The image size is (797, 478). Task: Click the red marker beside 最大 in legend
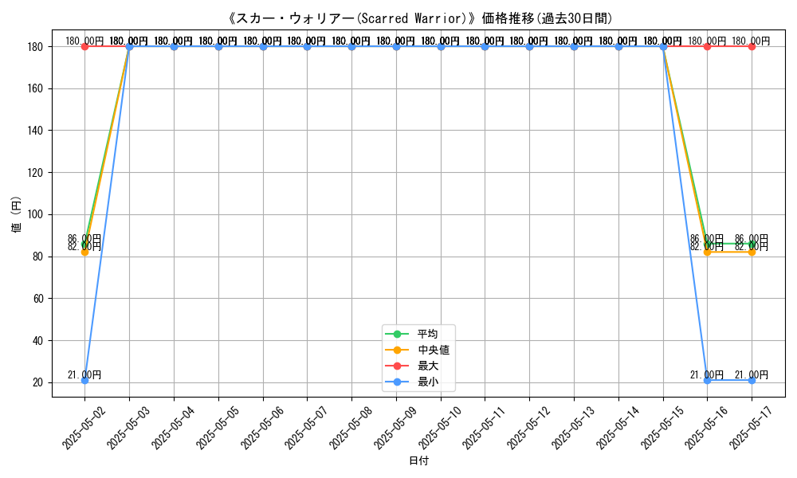pyautogui.click(x=398, y=366)
